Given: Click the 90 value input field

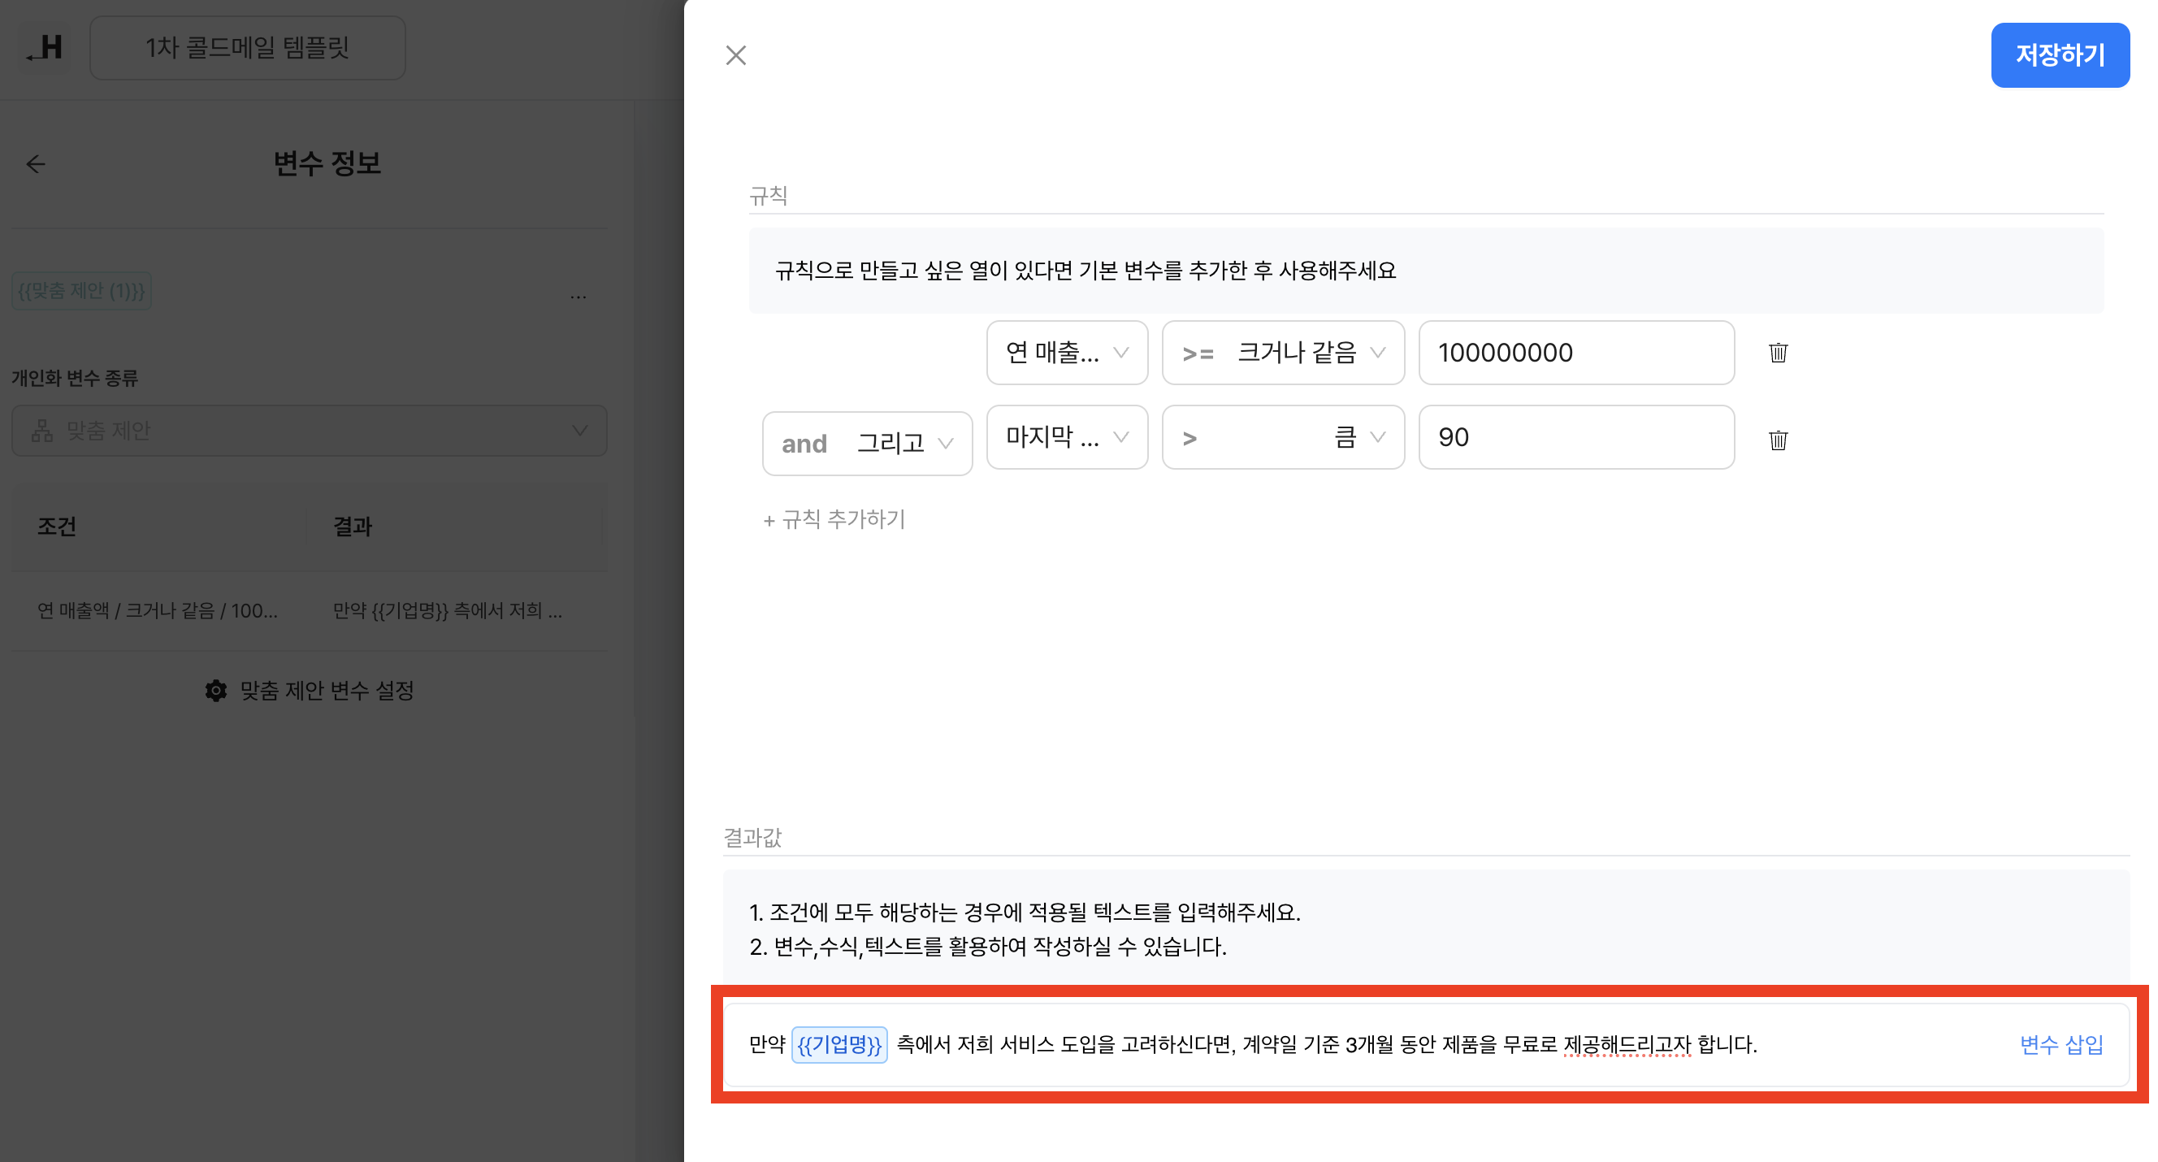Looking at the screenshot, I should point(1575,437).
